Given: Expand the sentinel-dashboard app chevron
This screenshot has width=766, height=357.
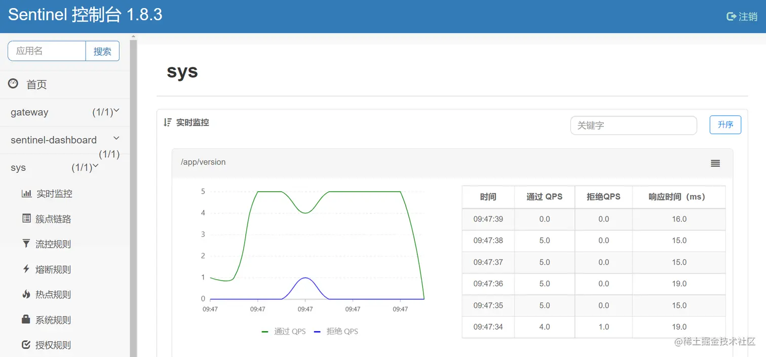Looking at the screenshot, I should [x=117, y=138].
